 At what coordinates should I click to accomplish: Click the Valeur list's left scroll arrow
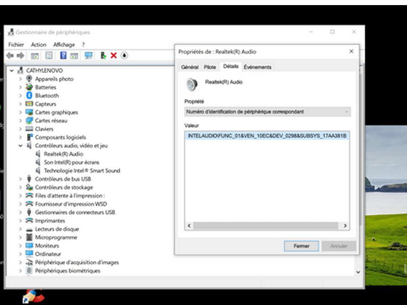click(189, 226)
